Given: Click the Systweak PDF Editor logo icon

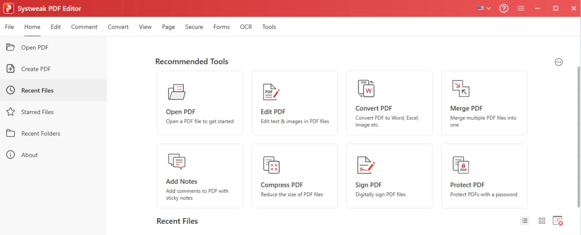Looking at the screenshot, I should [x=9, y=8].
